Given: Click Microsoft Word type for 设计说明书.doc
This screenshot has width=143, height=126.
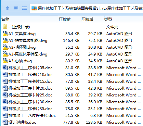Looking at the screenshot, I should point(123,122).
